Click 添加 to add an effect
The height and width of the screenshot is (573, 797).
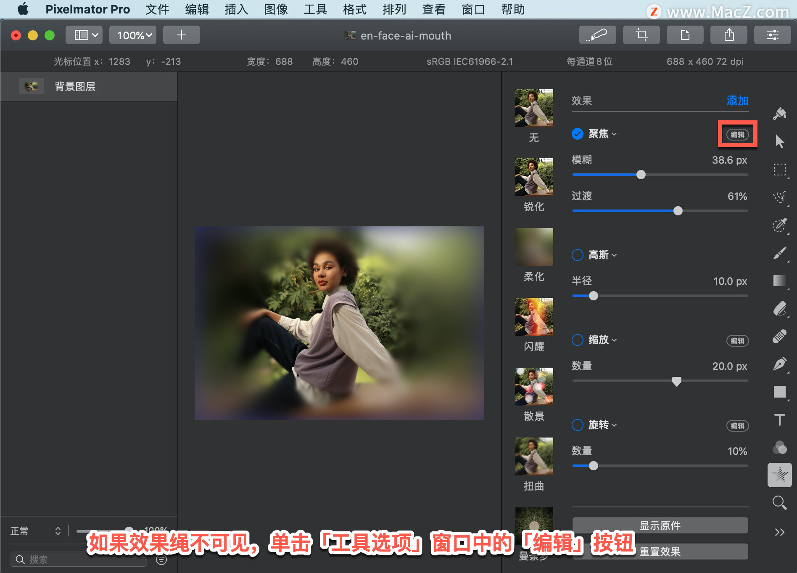pos(737,101)
